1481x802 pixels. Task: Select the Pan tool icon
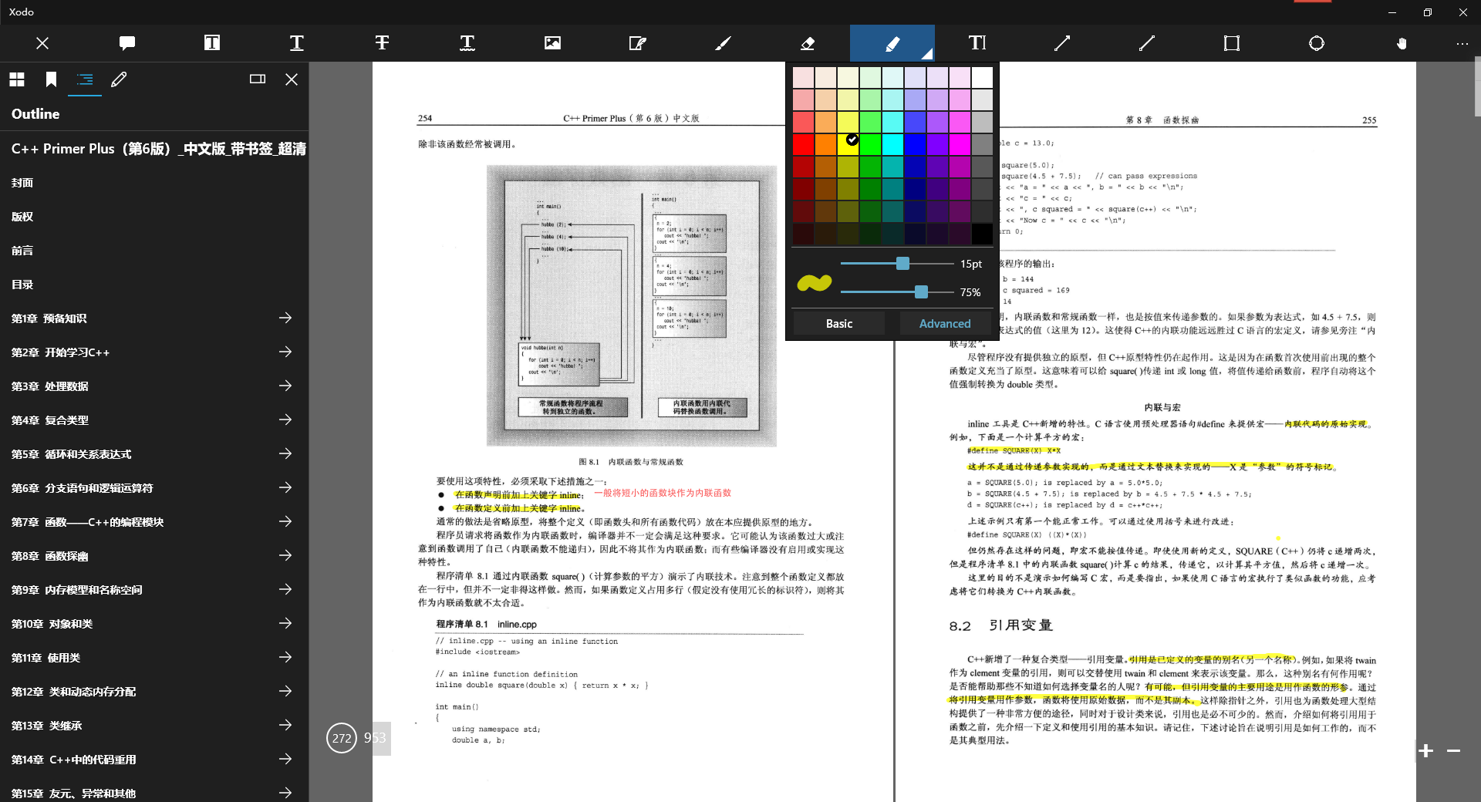click(x=1402, y=43)
